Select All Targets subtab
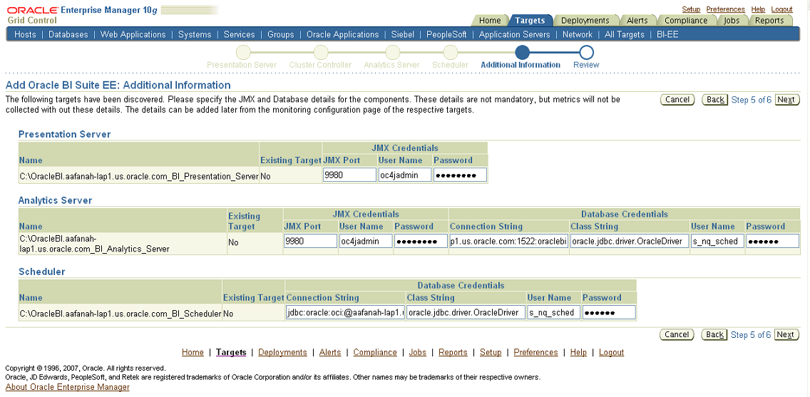This screenshot has width=810, height=397. pos(625,35)
